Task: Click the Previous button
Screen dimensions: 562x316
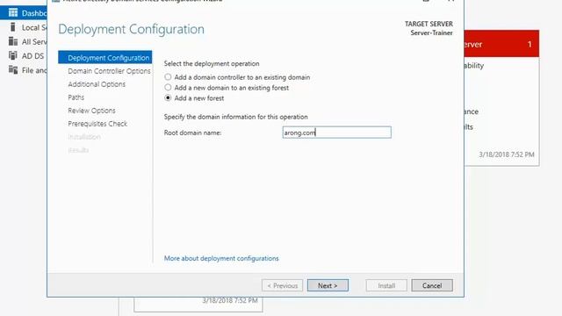Action: coord(283,285)
